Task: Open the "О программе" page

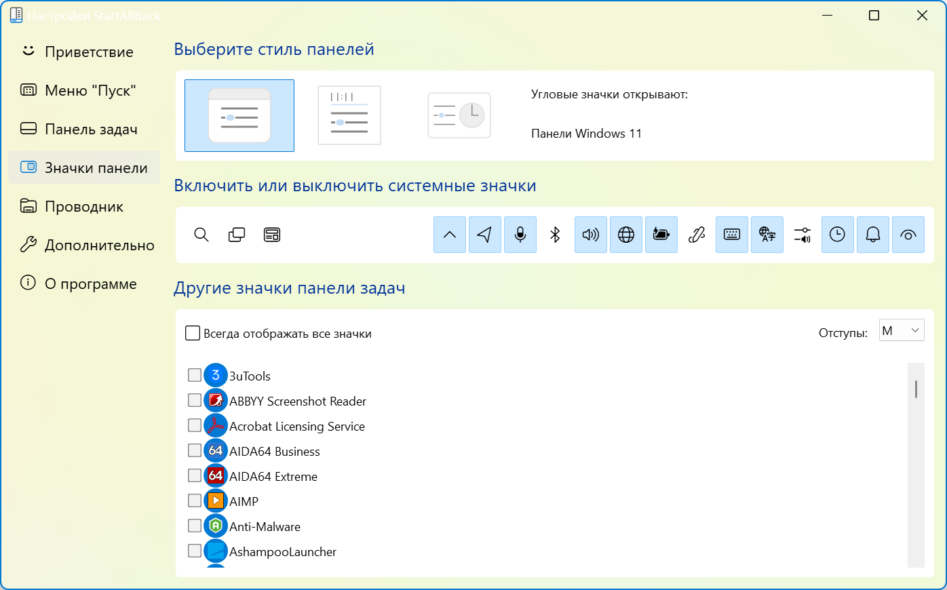Action: click(90, 283)
